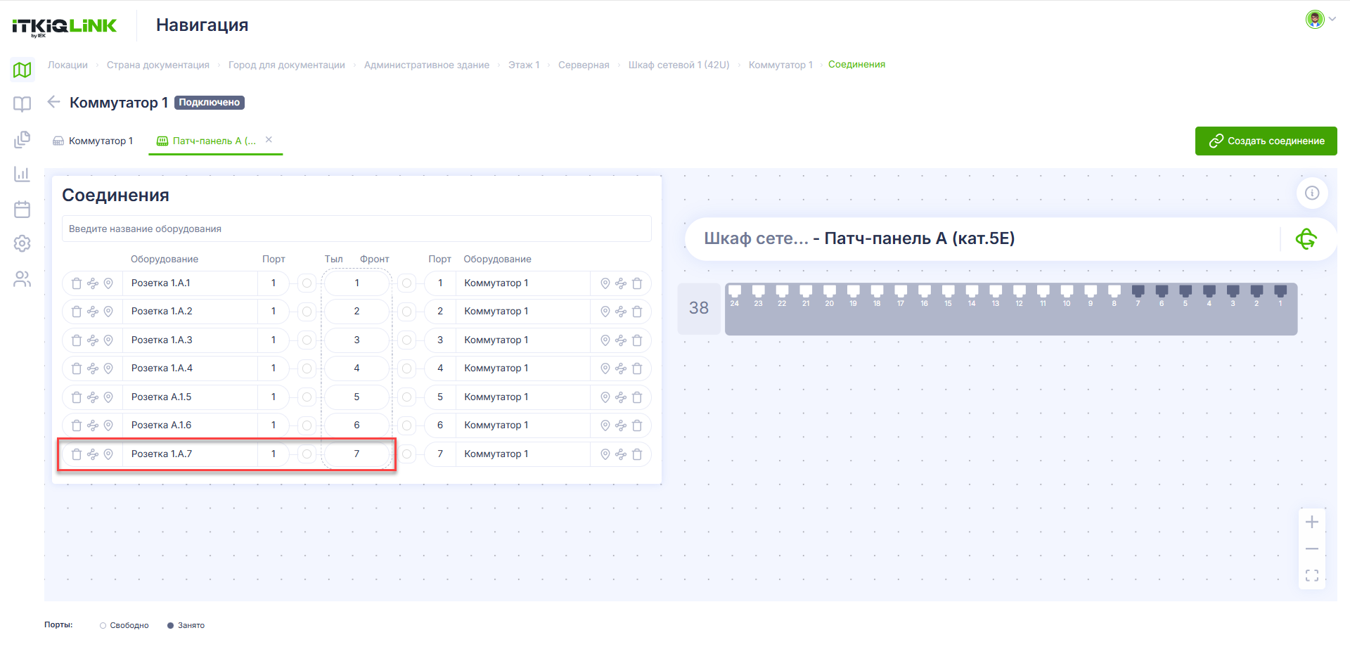Click the info icon on canvas
This screenshot has height=647, width=1350.
coord(1312,193)
